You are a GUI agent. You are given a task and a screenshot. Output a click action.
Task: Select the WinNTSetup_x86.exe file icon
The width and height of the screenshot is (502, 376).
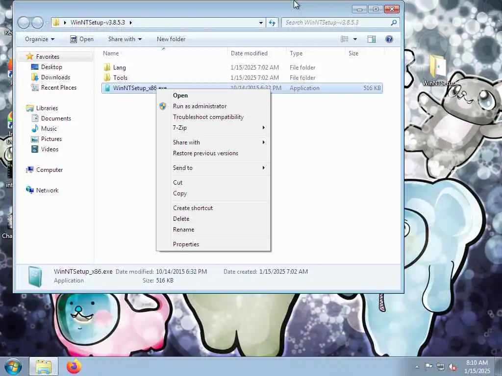coord(107,88)
